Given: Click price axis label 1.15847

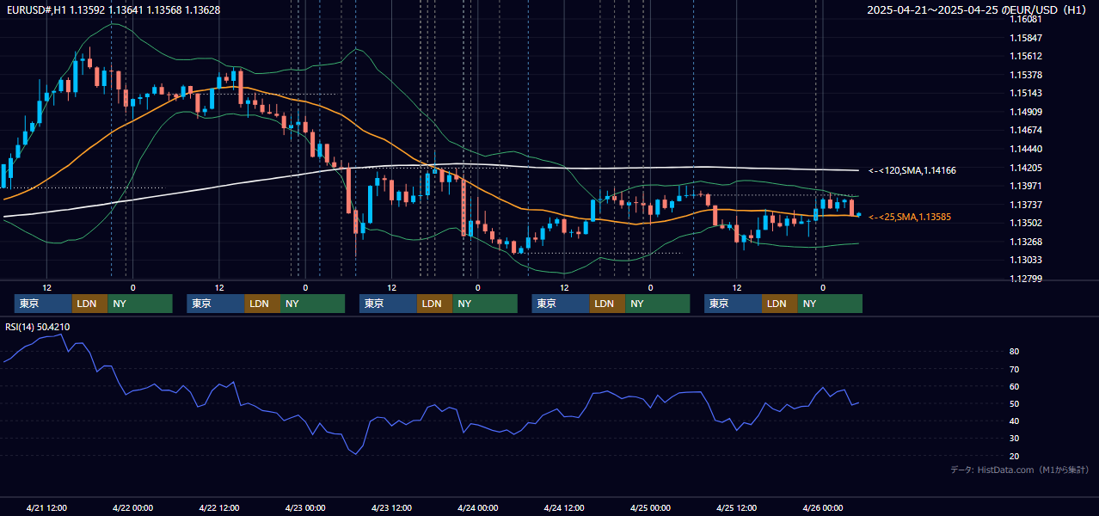Looking at the screenshot, I should [1027, 38].
